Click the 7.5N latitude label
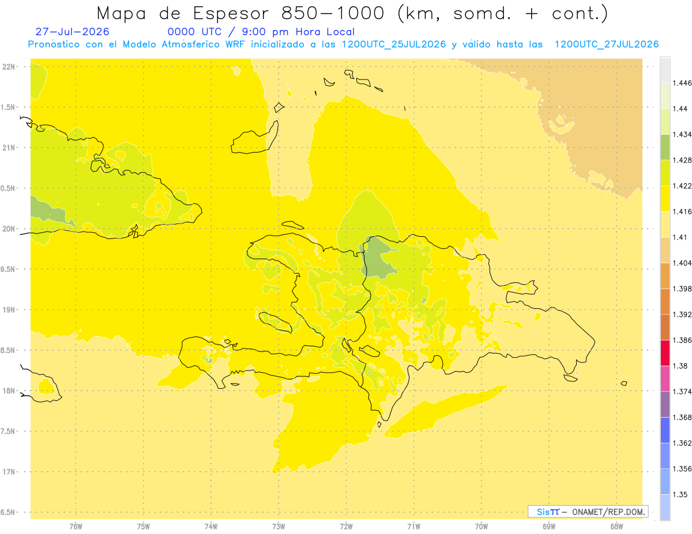Image resolution: width=692 pixels, height=534 pixels. pyautogui.click(x=9, y=431)
